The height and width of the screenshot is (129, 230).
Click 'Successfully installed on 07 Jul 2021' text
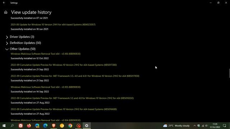point(29,18)
